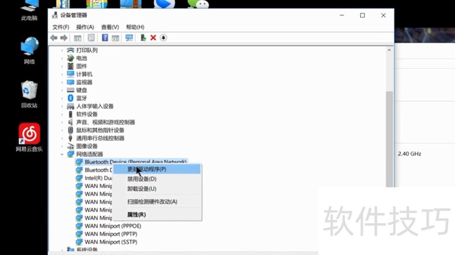Screen dimensions: 455x255
Task: Expand the 蓝牙 category
Action: tap(62, 98)
